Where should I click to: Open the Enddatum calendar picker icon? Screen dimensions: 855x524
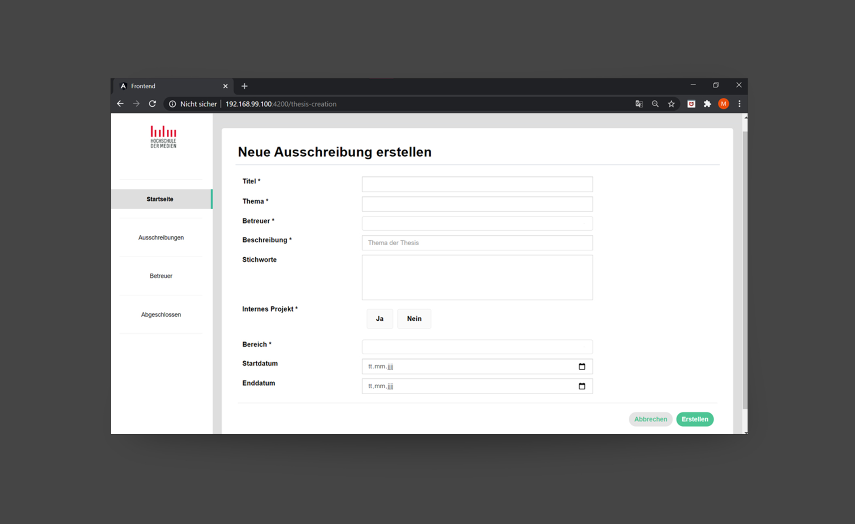tap(582, 386)
